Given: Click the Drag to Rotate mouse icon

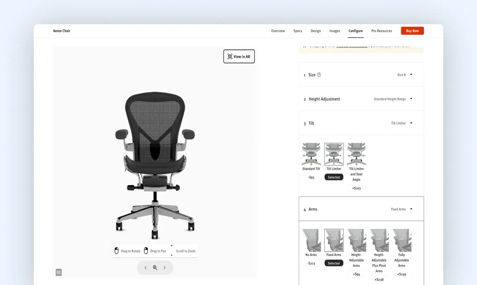Looking at the screenshot, I should (117, 251).
